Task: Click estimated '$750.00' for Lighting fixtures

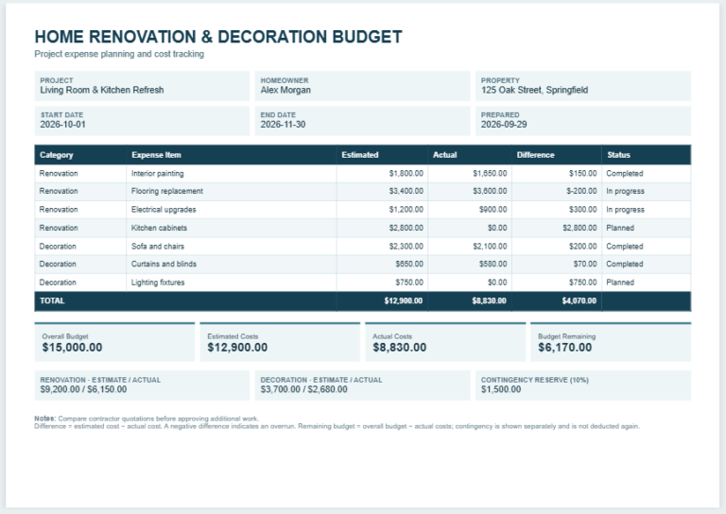Action: (409, 283)
